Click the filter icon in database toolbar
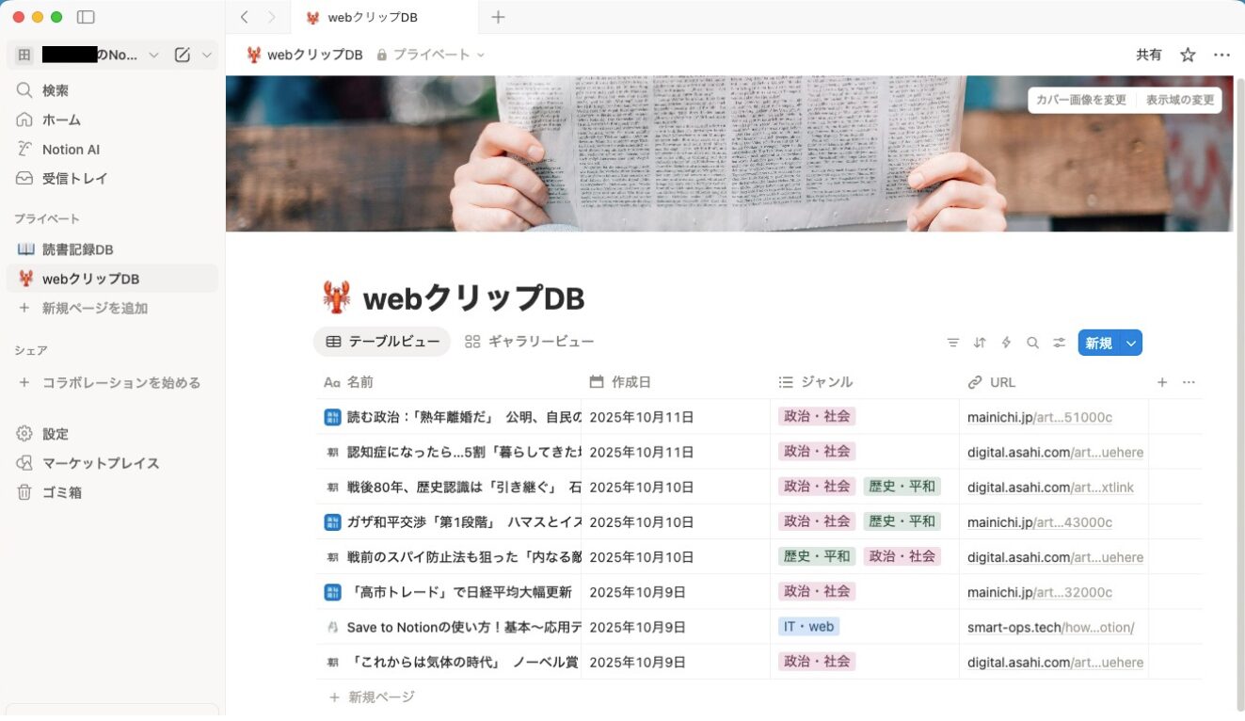The height and width of the screenshot is (721, 1245). pyautogui.click(x=953, y=343)
